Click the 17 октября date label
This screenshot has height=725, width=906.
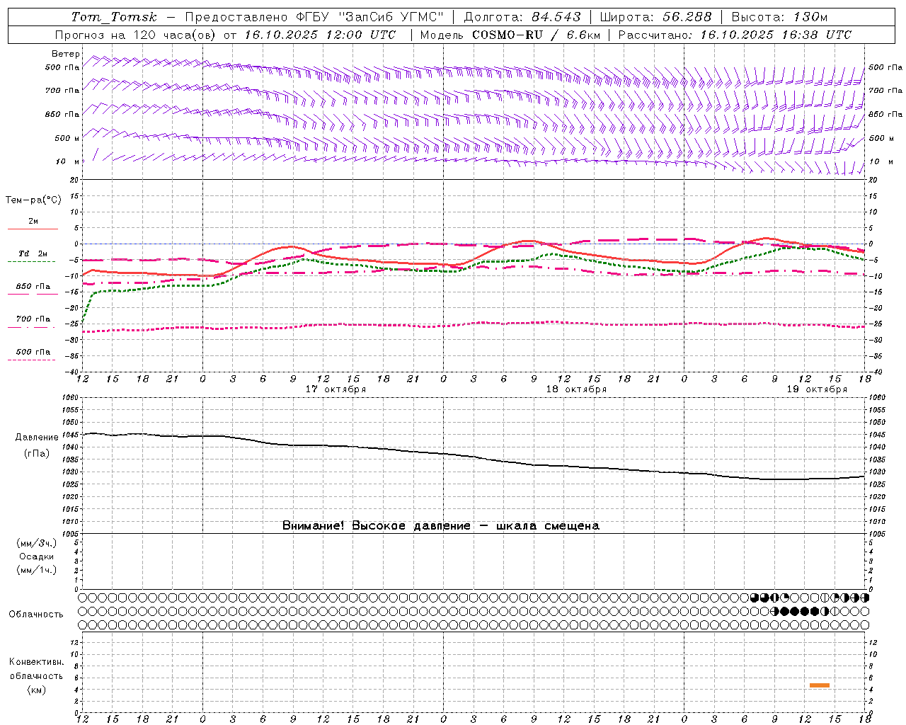tap(336, 389)
